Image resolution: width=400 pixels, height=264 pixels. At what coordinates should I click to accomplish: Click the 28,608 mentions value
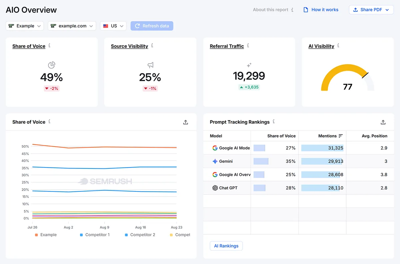[x=335, y=174]
